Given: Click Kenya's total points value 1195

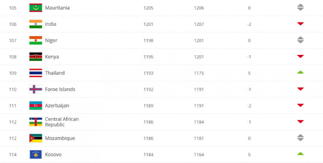Looking at the screenshot, I should (149, 57).
